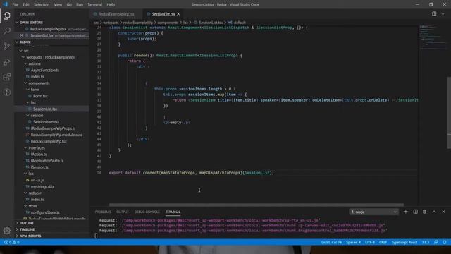Open the Edit menu
The width and height of the screenshot is (451, 254).
pos(26,5)
